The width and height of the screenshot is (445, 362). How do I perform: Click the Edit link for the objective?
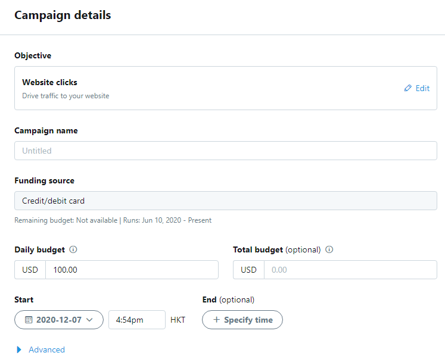[x=422, y=88]
